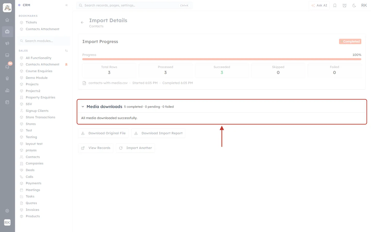Viewport: 371px width, 232px height.
Task: Remove the bookmark on Contacts Attachment row
Action: tap(66, 64)
